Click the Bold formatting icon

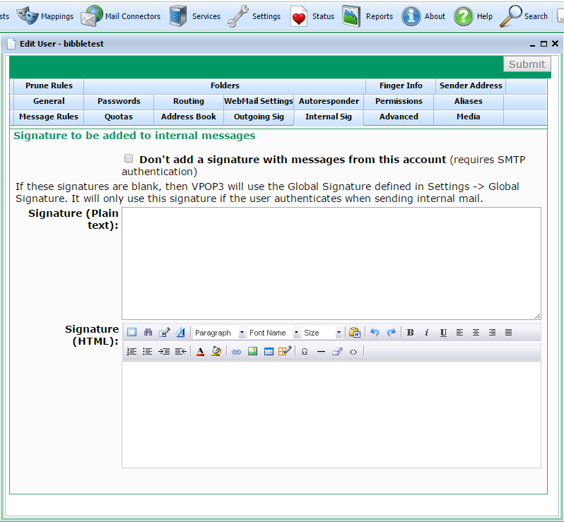click(410, 333)
